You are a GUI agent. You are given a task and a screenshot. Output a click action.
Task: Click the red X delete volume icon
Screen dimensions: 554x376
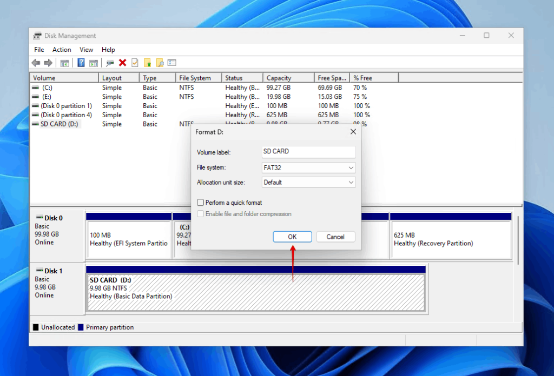click(x=122, y=63)
